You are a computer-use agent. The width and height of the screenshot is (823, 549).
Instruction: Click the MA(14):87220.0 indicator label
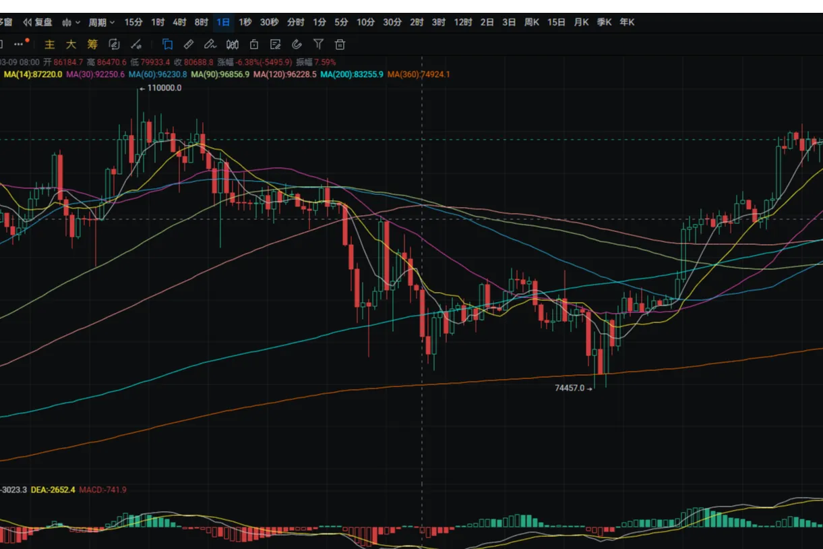pos(33,74)
